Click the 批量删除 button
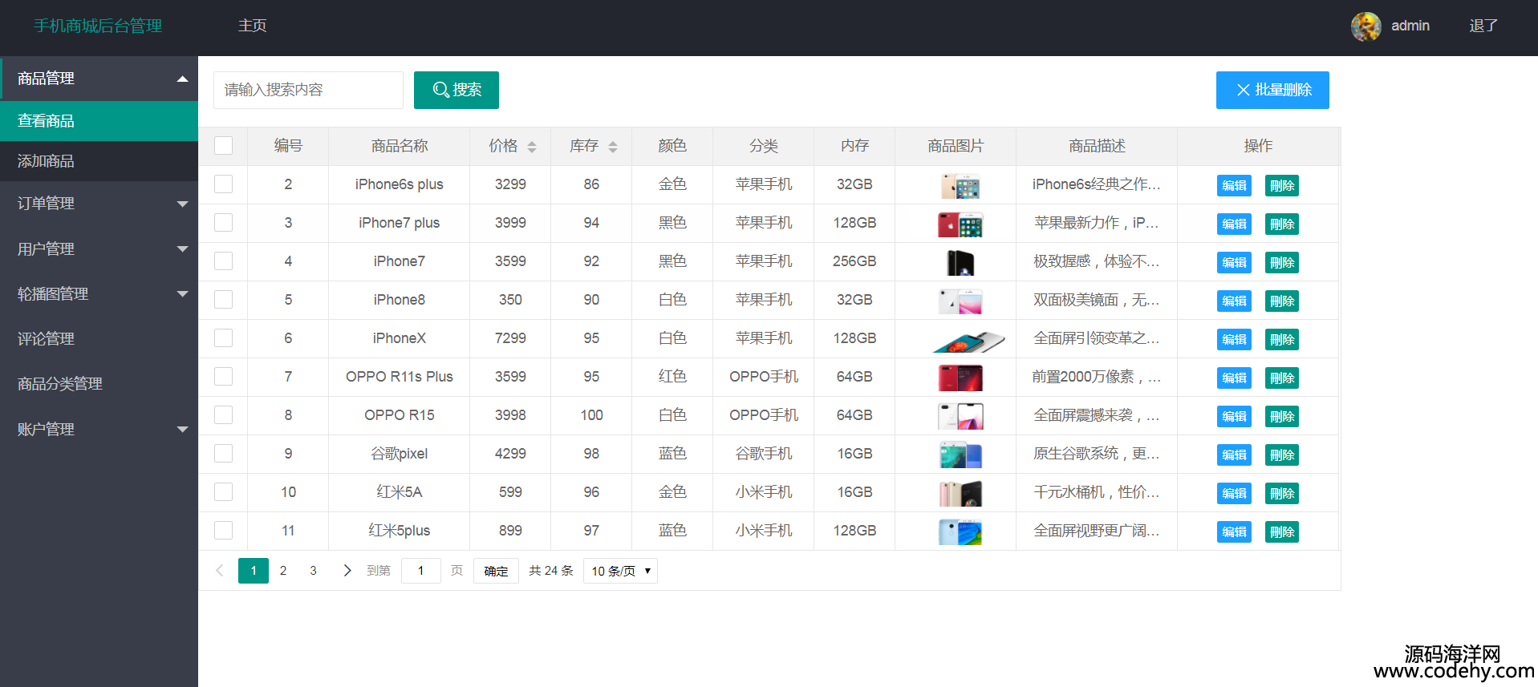The image size is (1538, 687). click(1272, 90)
